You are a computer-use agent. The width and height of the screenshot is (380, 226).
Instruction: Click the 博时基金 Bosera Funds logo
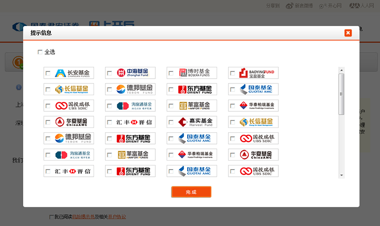(x=196, y=73)
